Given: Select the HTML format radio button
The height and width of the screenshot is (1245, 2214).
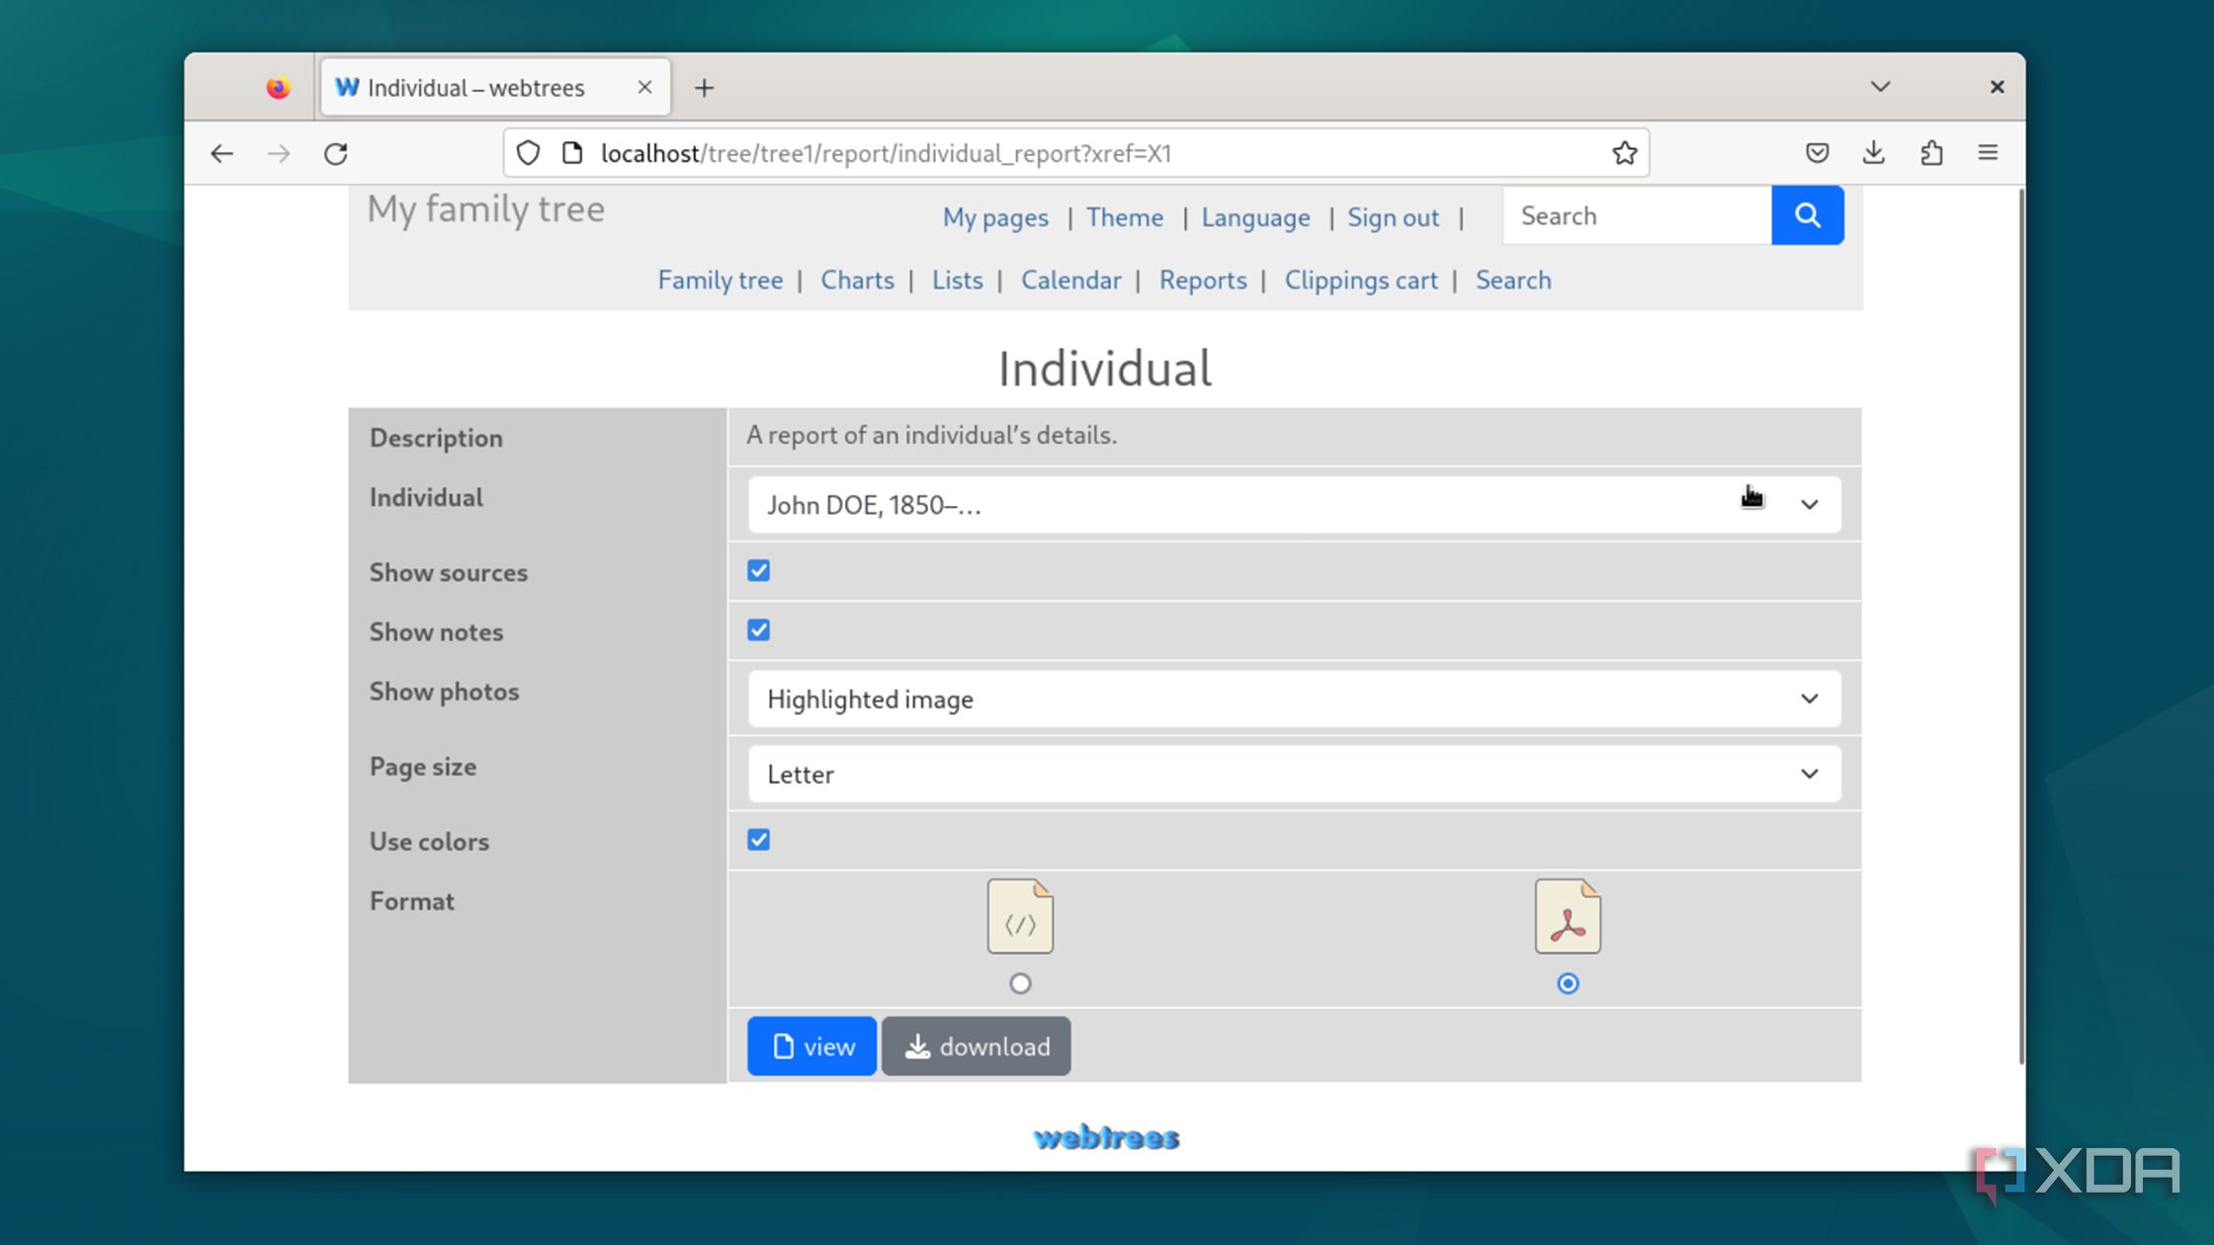Looking at the screenshot, I should coord(1020,983).
